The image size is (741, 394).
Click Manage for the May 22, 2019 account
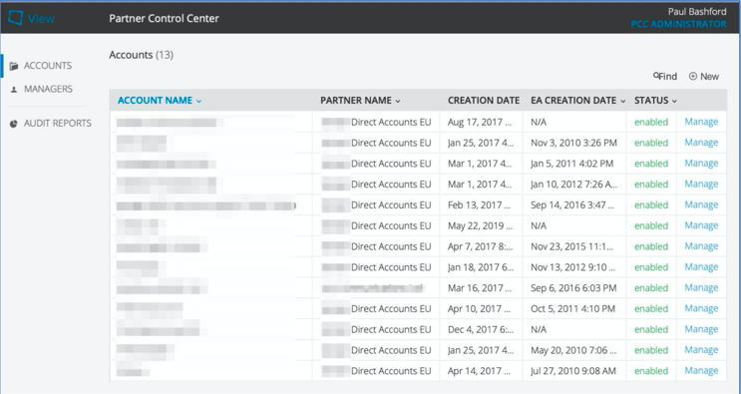pos(701,225)
